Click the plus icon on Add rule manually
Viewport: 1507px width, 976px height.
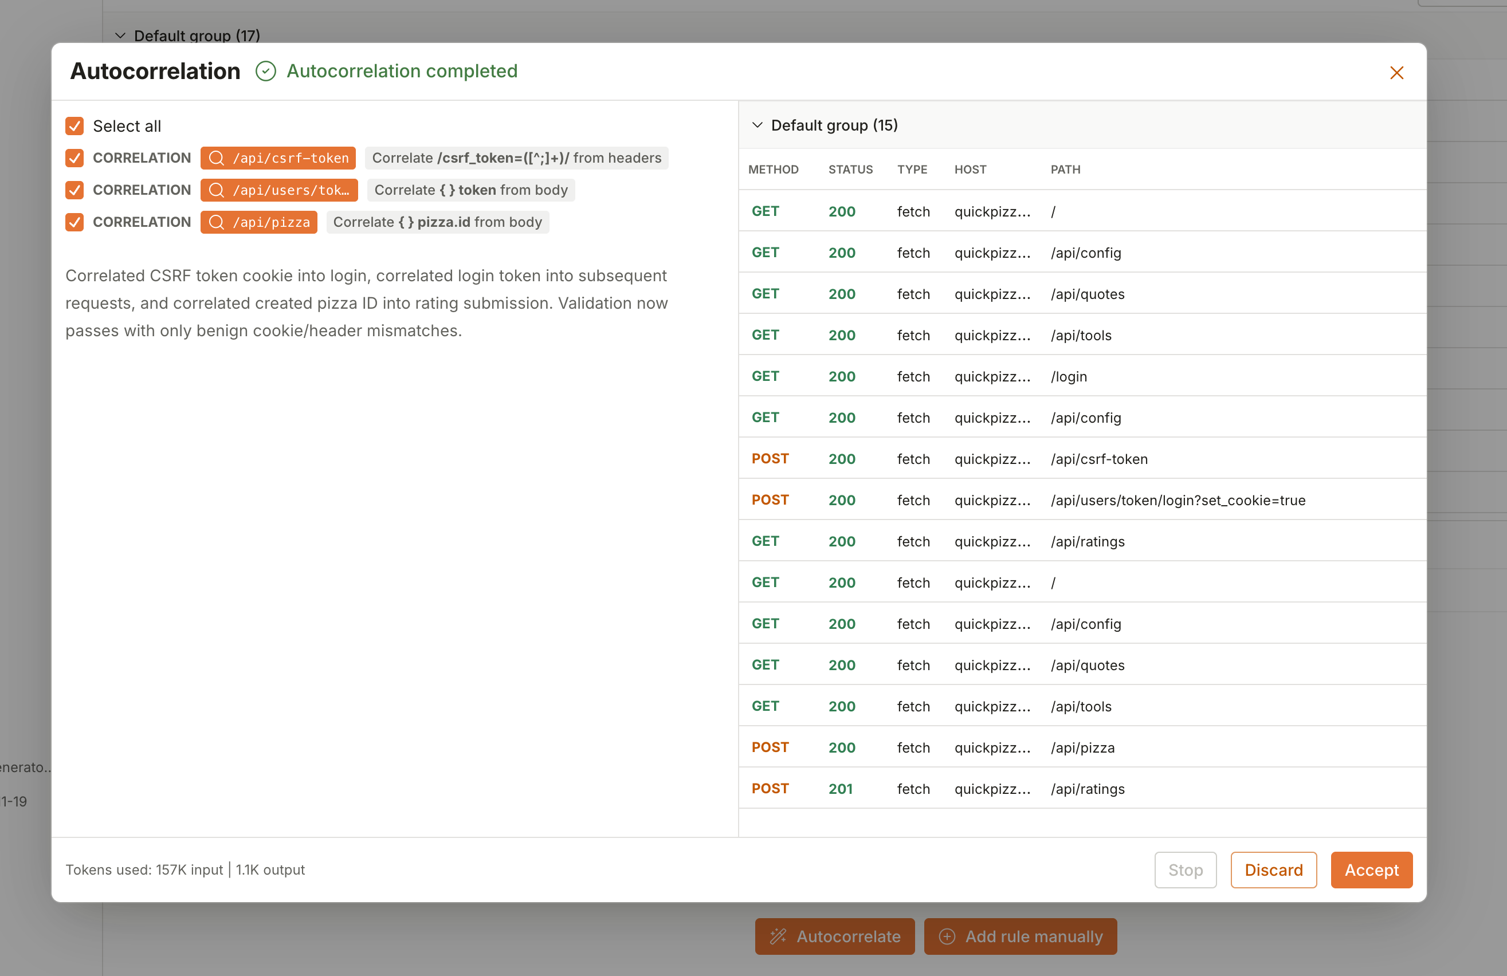(x=947, y=936)
